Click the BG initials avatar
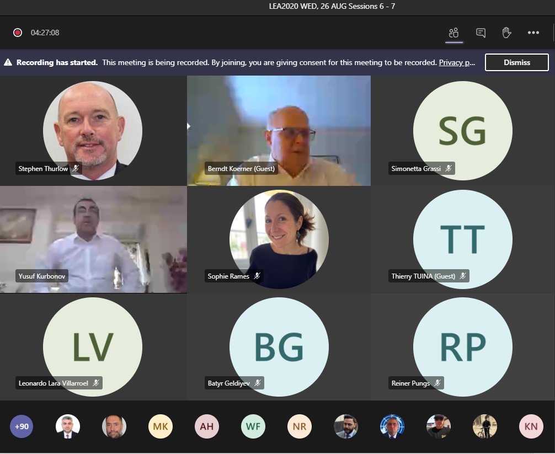 pos(279,347)
